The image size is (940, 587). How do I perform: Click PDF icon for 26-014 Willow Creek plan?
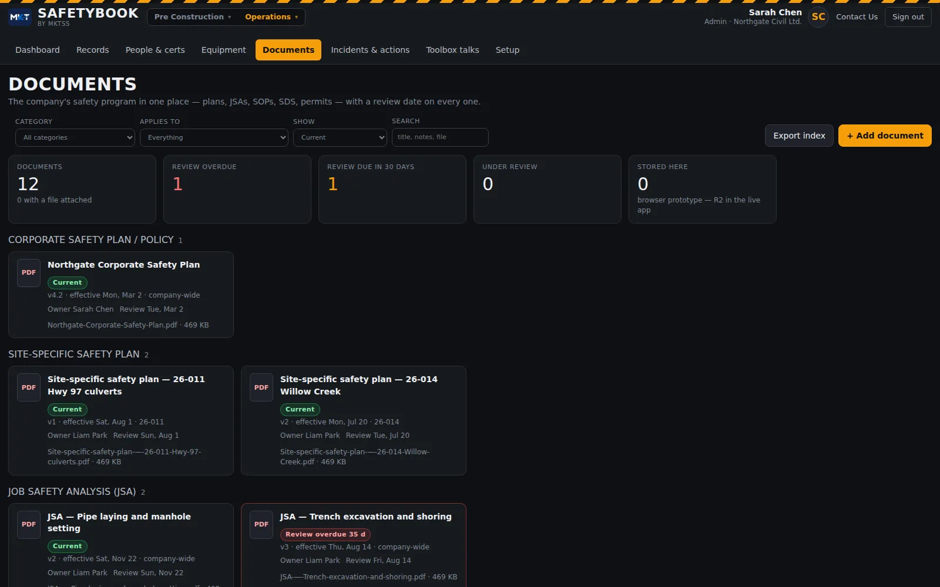pos(261,387)
